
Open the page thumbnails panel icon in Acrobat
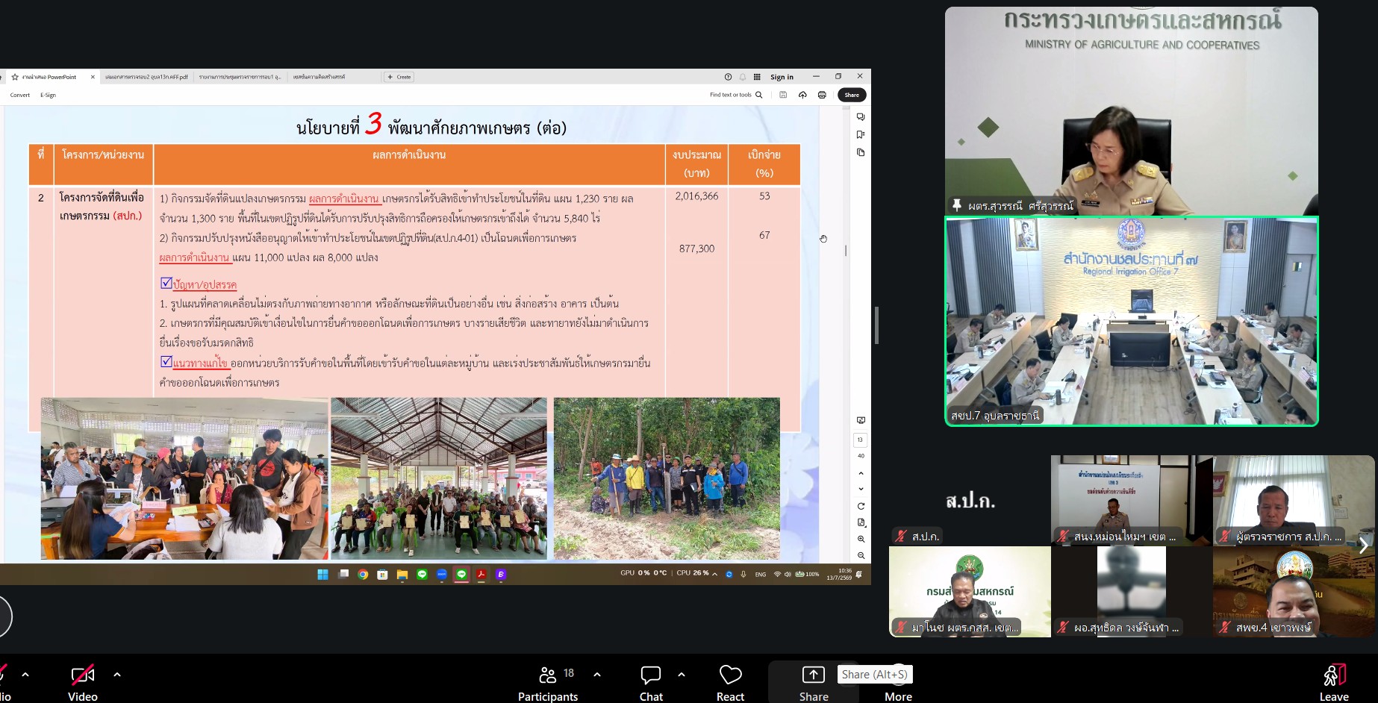(x=861, y=152)
